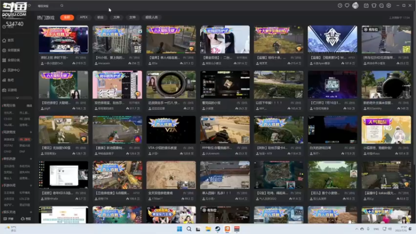This screenshot has width=416, height=234.
Task: Open the user avatar profile
Action: [x=356, y=6]
